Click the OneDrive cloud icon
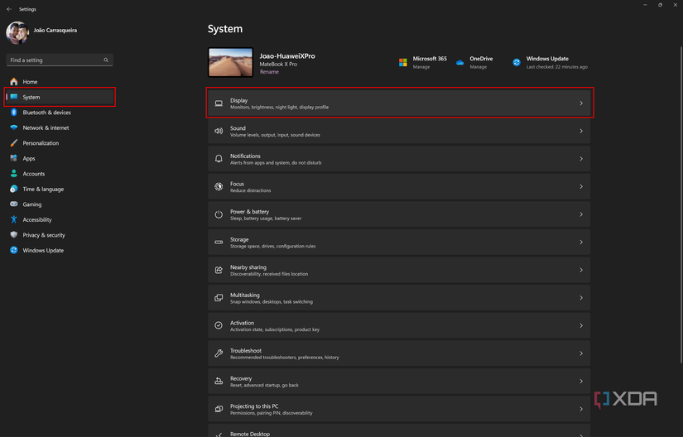 459,63
